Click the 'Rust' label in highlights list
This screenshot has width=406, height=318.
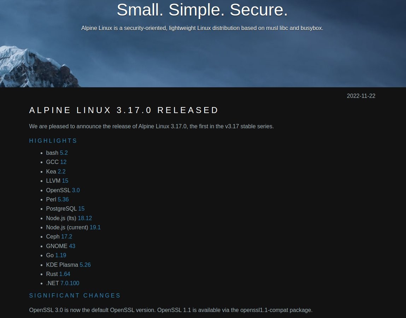pos(52,274)
